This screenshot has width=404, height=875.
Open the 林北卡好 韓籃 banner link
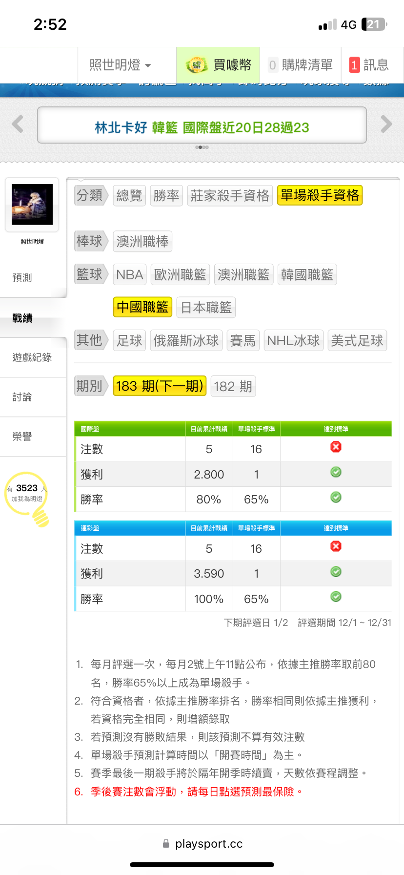tap(202, 127)
